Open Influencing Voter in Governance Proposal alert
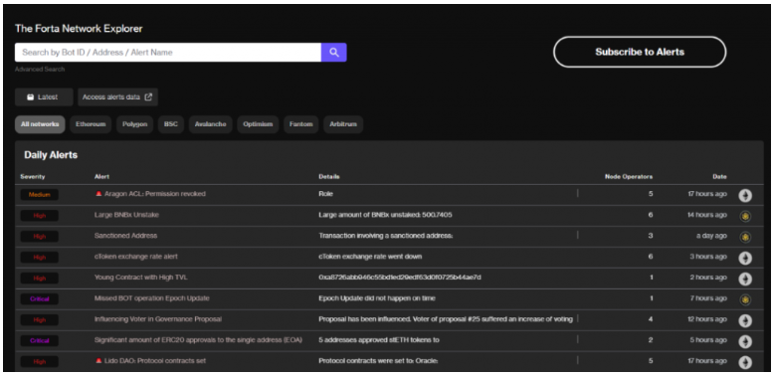 point(158,319)
